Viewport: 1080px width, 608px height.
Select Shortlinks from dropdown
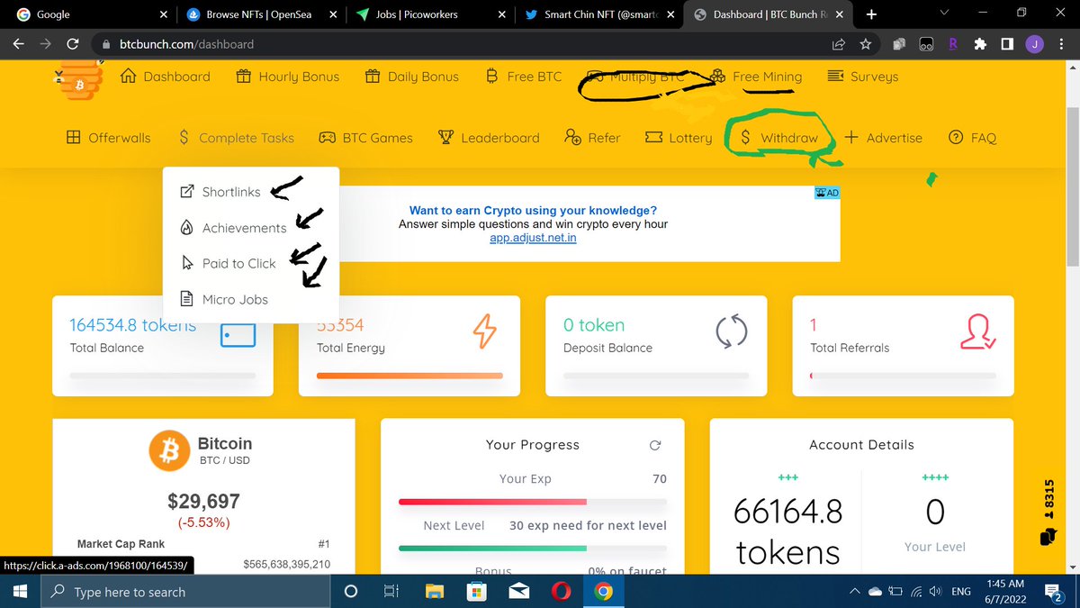pyautogui.click(x=220, y=192)
